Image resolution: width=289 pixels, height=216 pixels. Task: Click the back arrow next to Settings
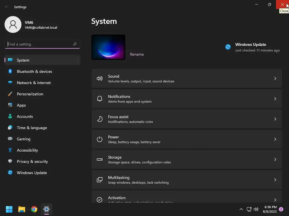tap(7, 7)
